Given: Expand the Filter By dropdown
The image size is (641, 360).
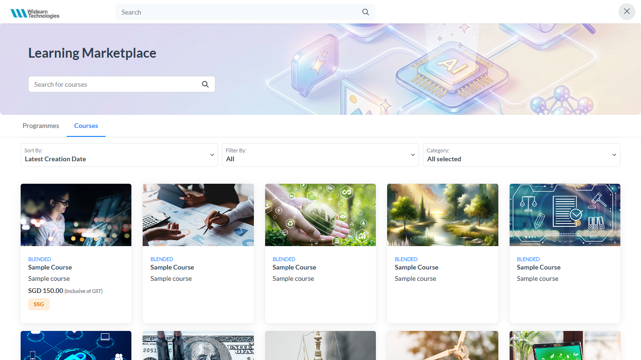Looking at the screenshot, I should [320, 155].
